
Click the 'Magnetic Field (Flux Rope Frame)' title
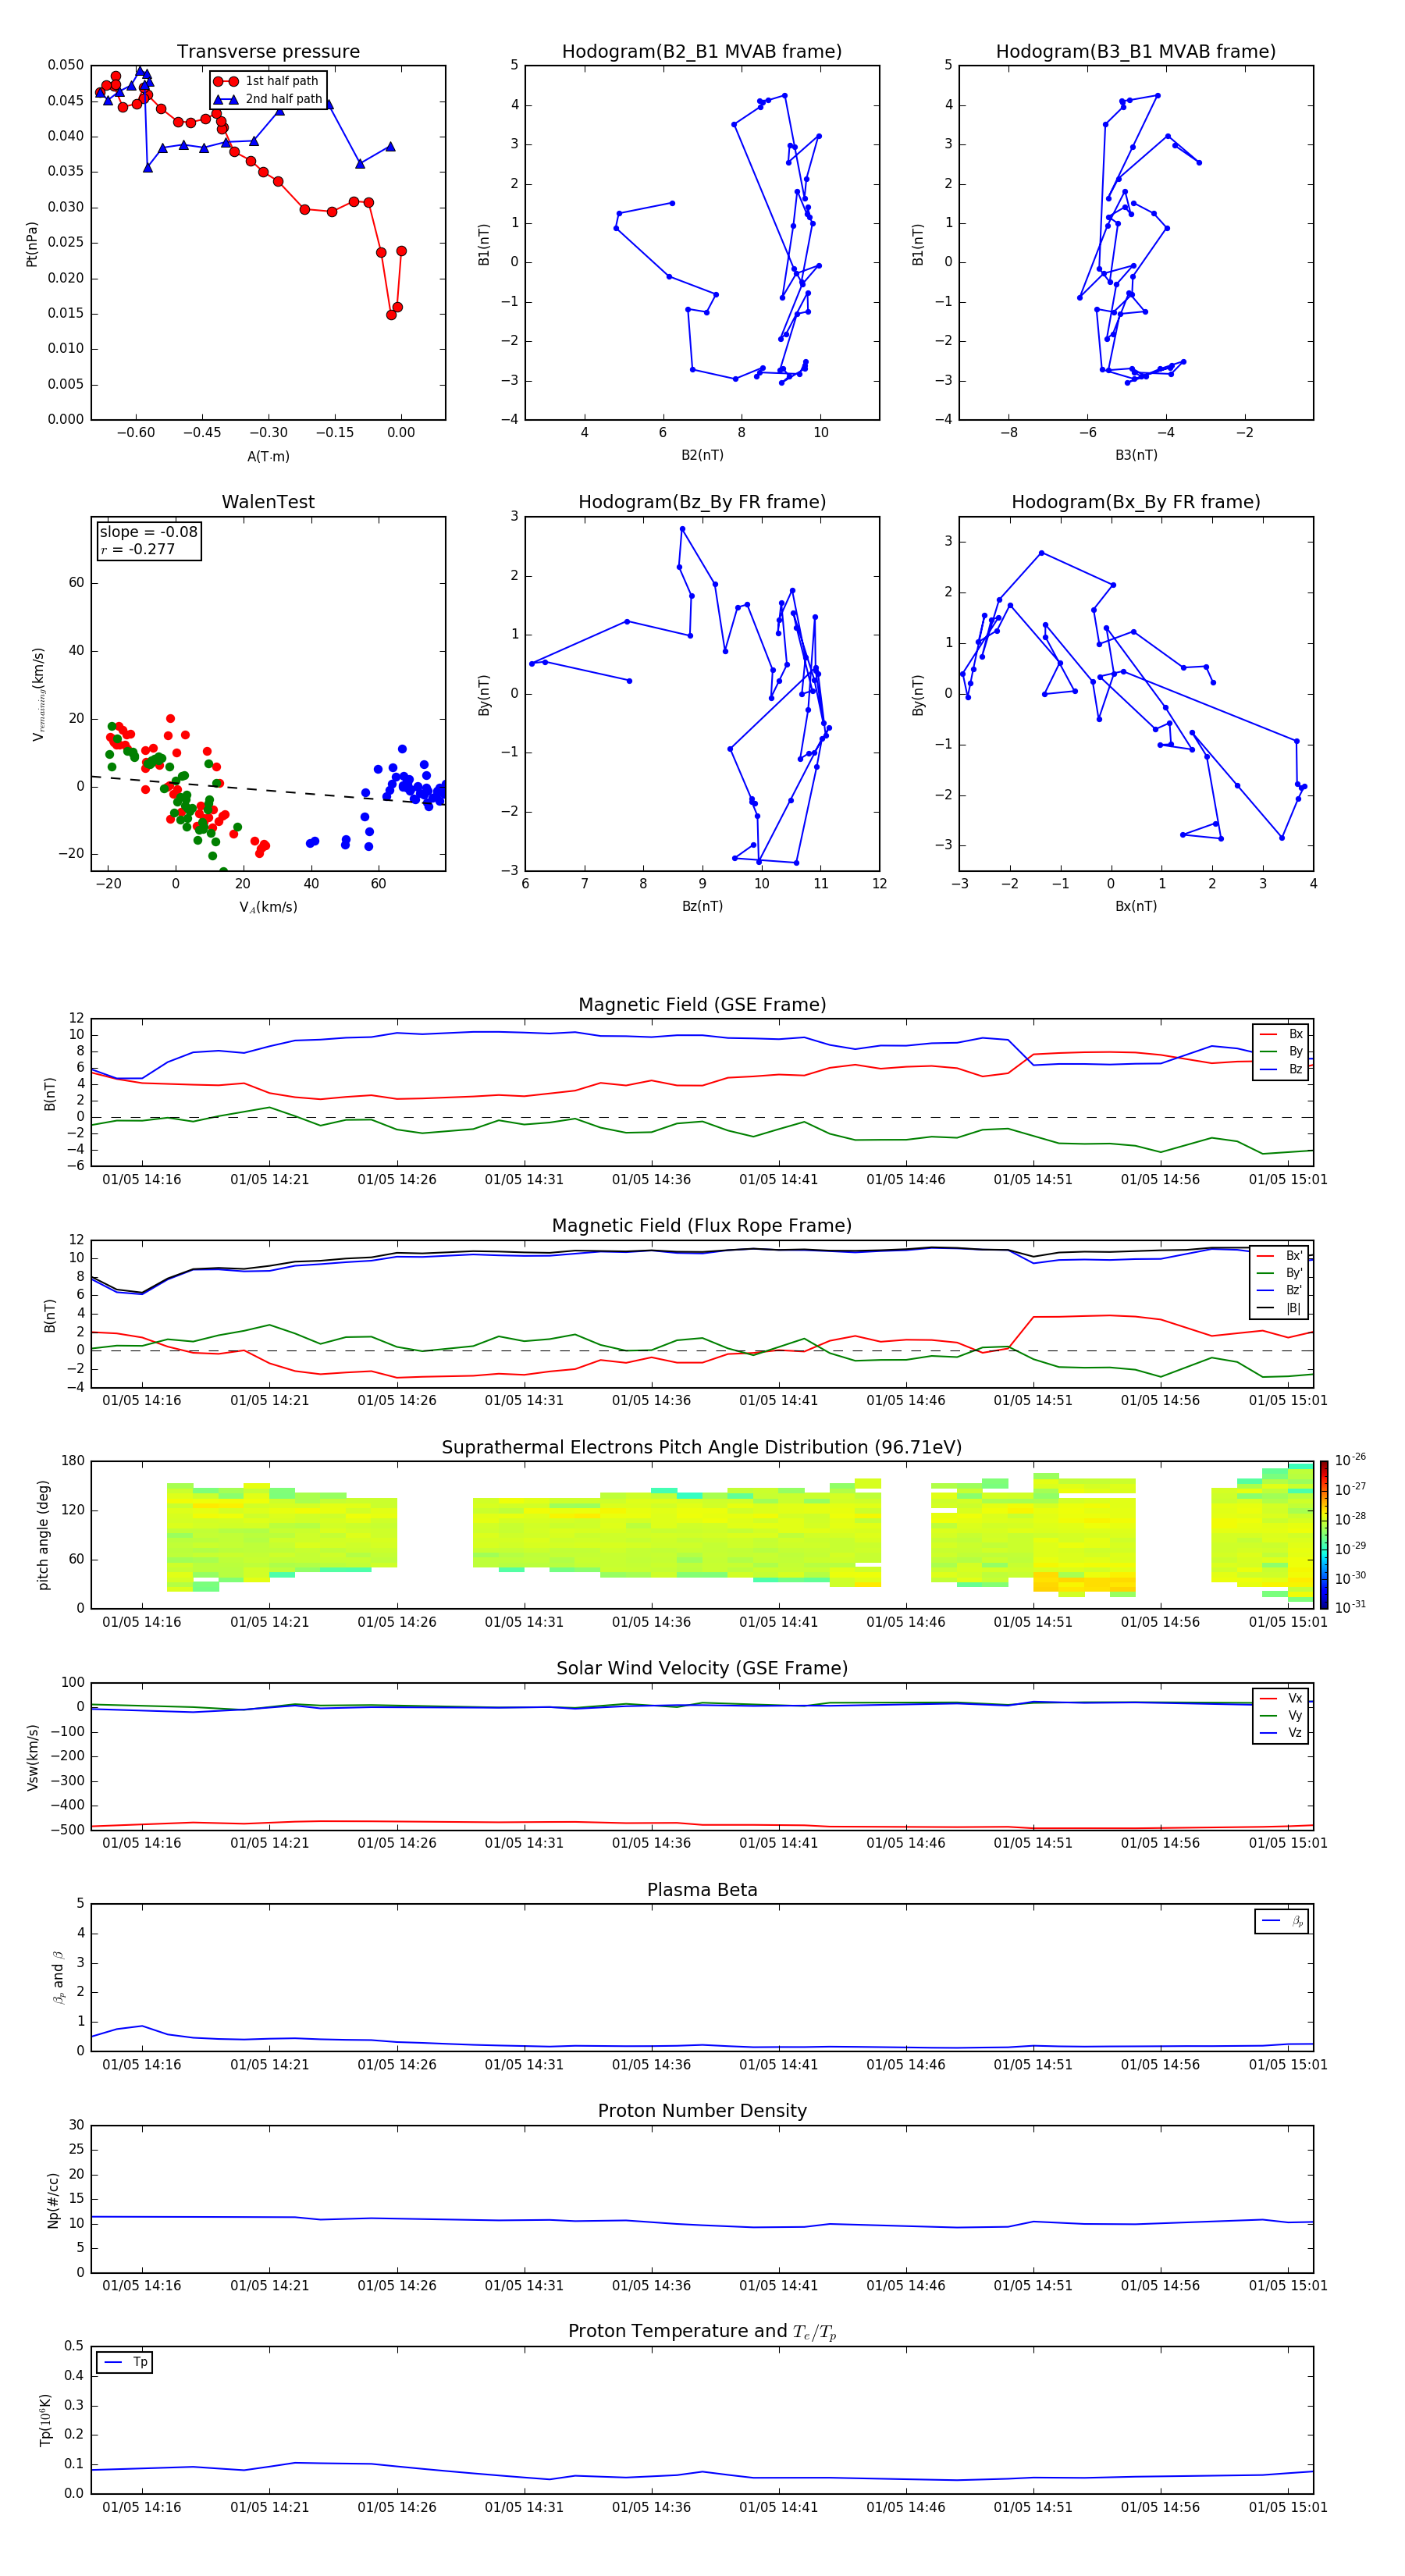pos(702,1226)
